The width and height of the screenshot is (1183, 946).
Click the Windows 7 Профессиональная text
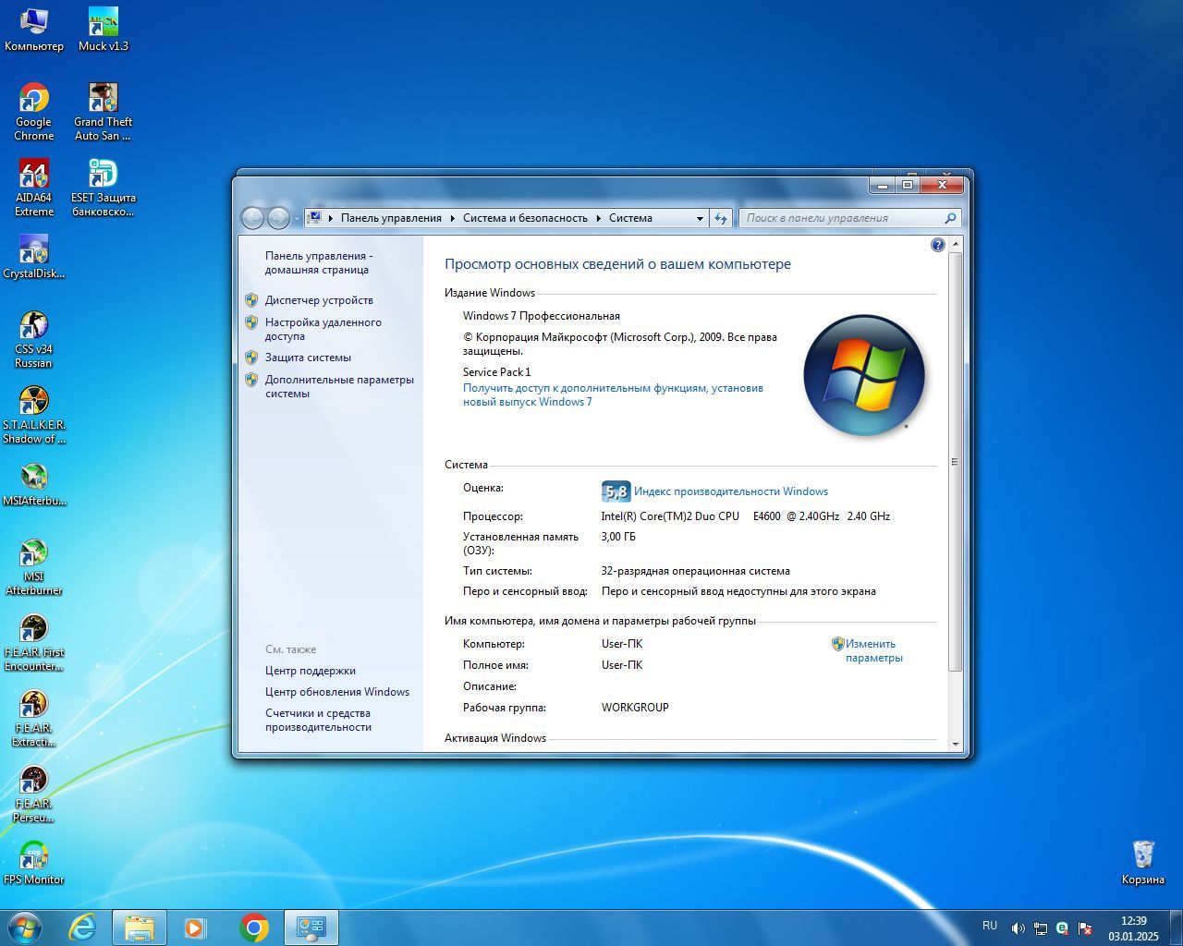pos(542,316)
